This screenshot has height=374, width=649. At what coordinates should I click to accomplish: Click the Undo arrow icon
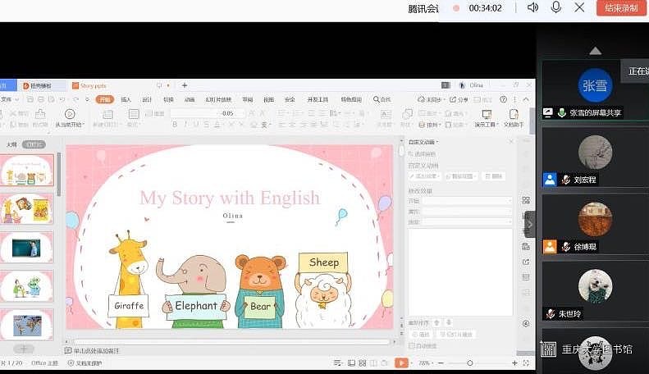click(62, 99)
